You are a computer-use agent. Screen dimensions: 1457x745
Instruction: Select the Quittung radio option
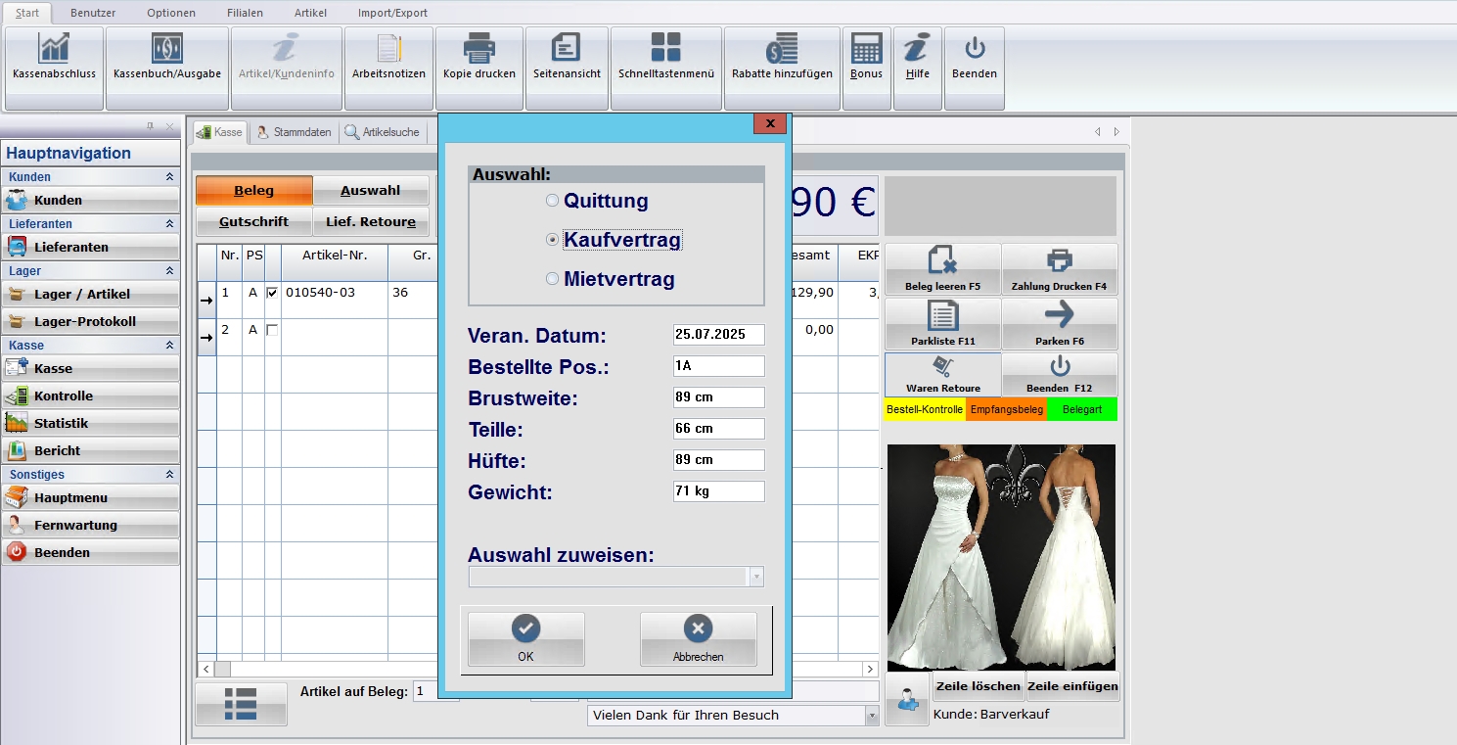553,201
